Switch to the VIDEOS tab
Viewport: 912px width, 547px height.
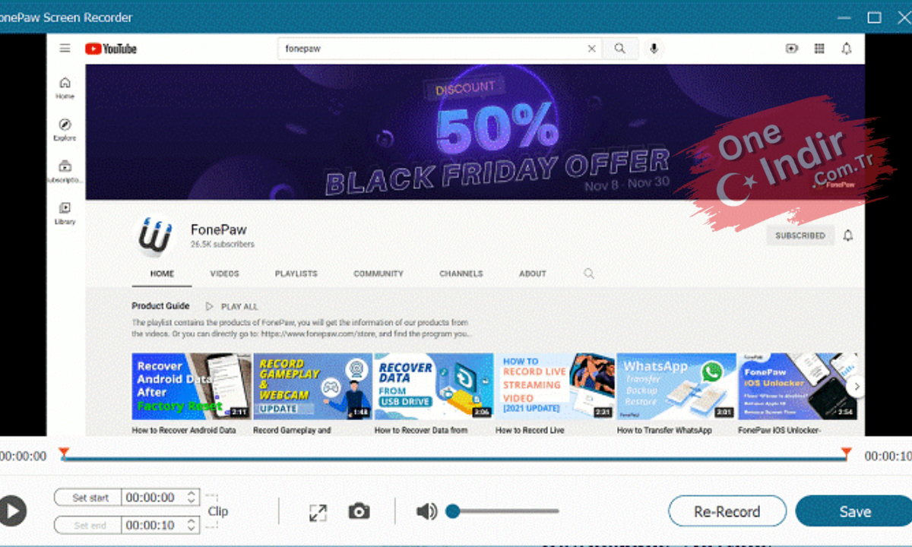tap(224, 273)
